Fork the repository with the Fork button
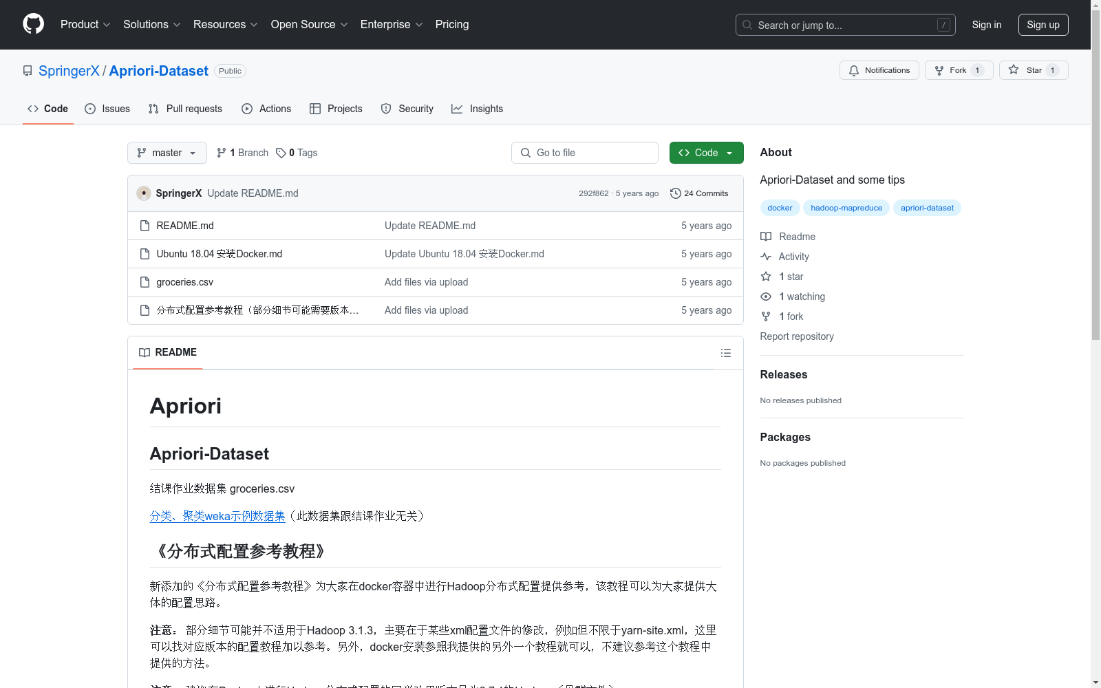The height and width of the screenshot is (688, 1101). pyautogui.click(x=959, y=70)
